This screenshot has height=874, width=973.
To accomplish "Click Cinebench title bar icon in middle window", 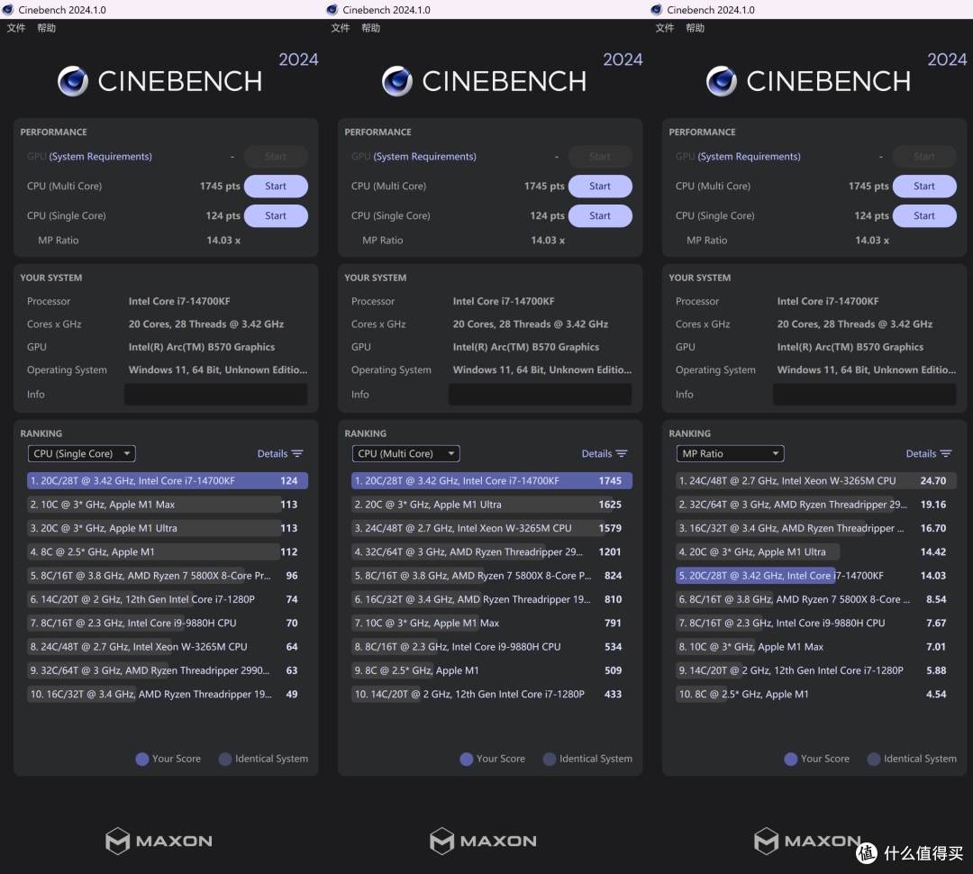I will [x=332, y=9].
